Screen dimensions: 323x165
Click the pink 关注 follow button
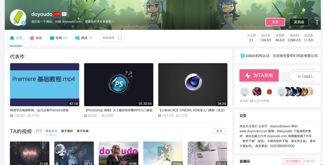point(275,22)
